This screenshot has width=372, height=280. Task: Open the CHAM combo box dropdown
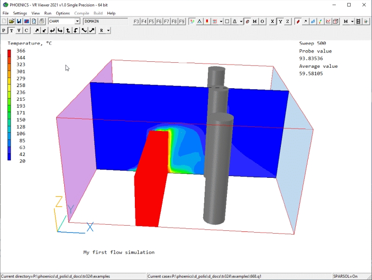pyautogui.click(x=77, y=21)
